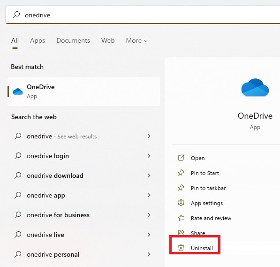Click the pin icon for Pin to Start
The image size is (280, 267).
(x=181, y=173)
